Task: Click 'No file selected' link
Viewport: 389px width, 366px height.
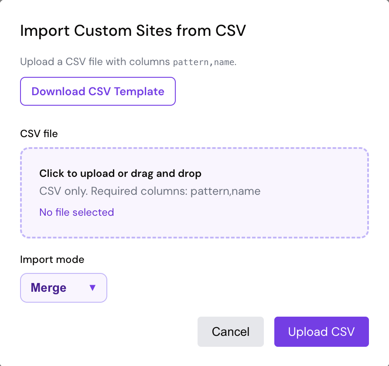Action: (76, 212)
